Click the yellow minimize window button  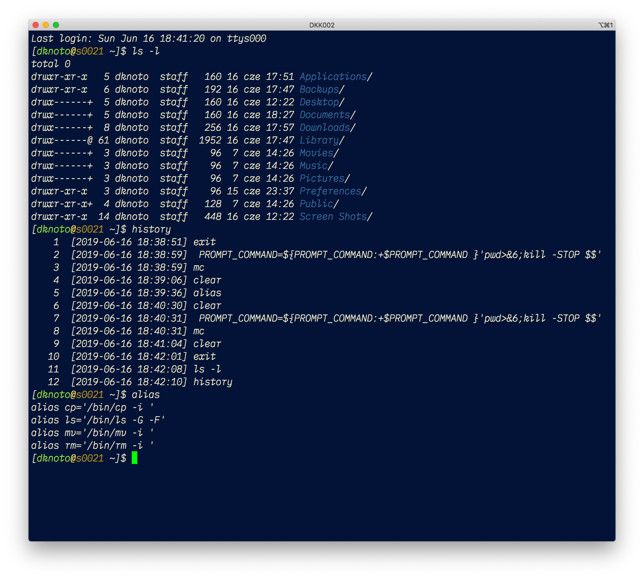point(46,25)
